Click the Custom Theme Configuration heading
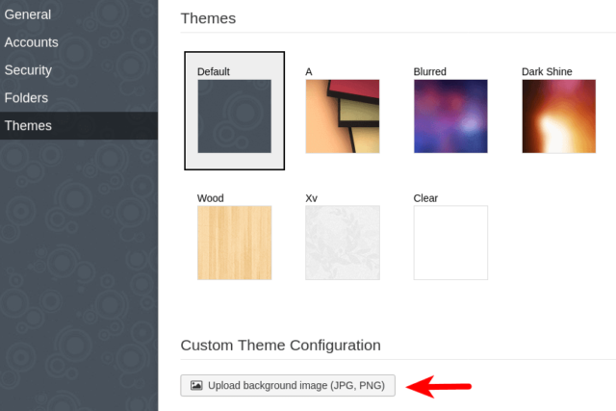This screenshot has width=616, height=411. (281, 345)
